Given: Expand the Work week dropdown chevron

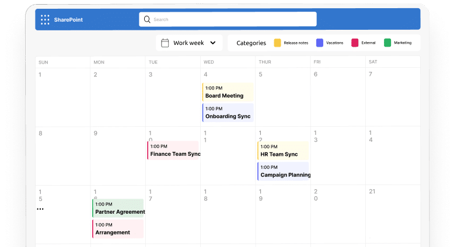Looking at the screenshot, I should (212, 43).
